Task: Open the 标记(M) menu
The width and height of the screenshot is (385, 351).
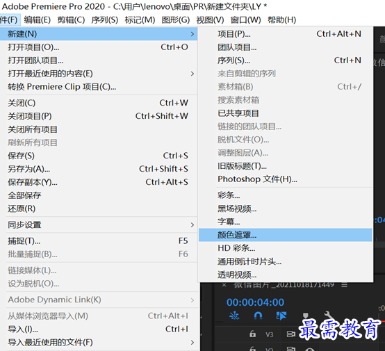Action: pyautogui.click(x=140, y=20)
